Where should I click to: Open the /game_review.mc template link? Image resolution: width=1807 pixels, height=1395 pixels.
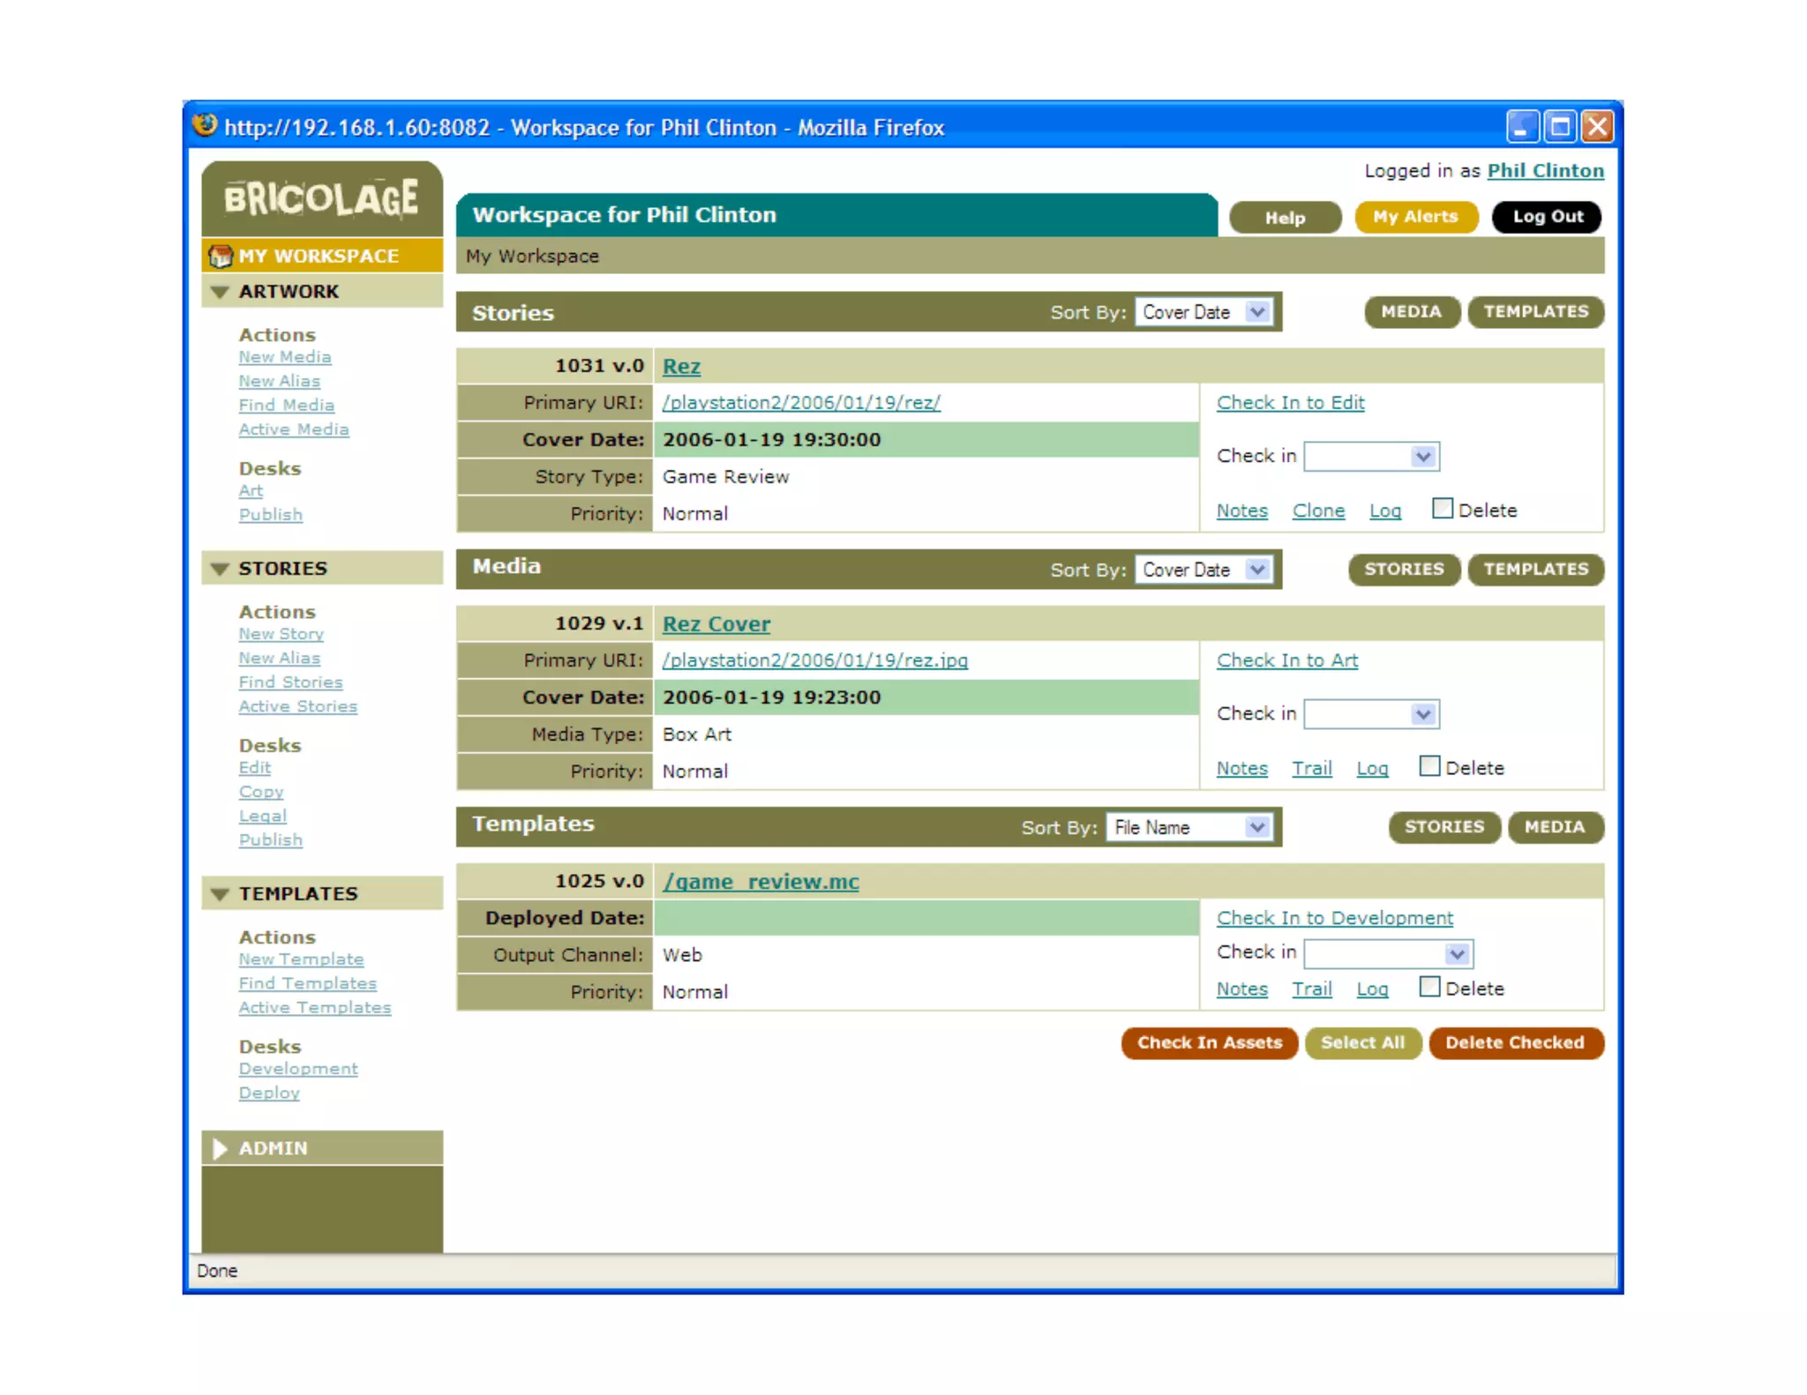click(761, 882)
